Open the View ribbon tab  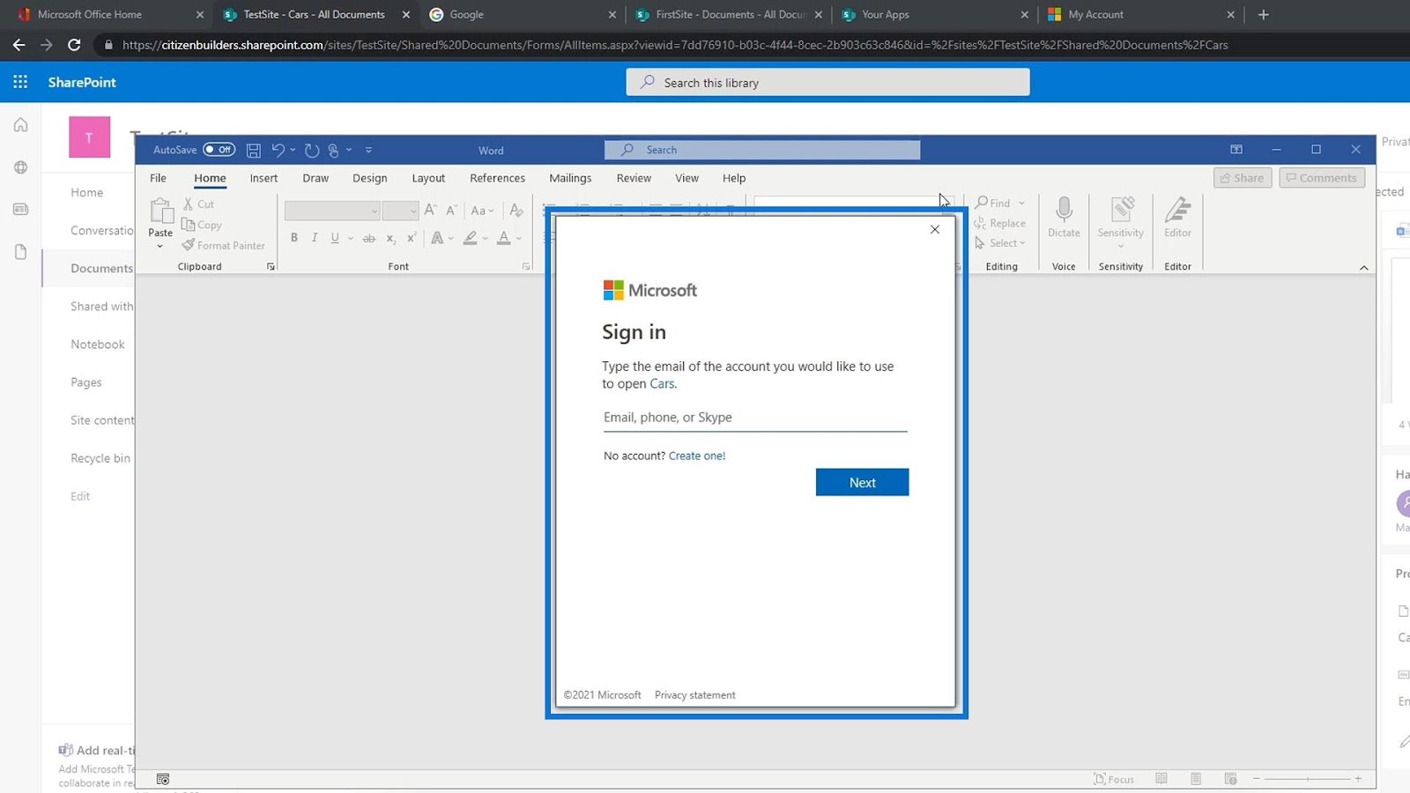686,178
